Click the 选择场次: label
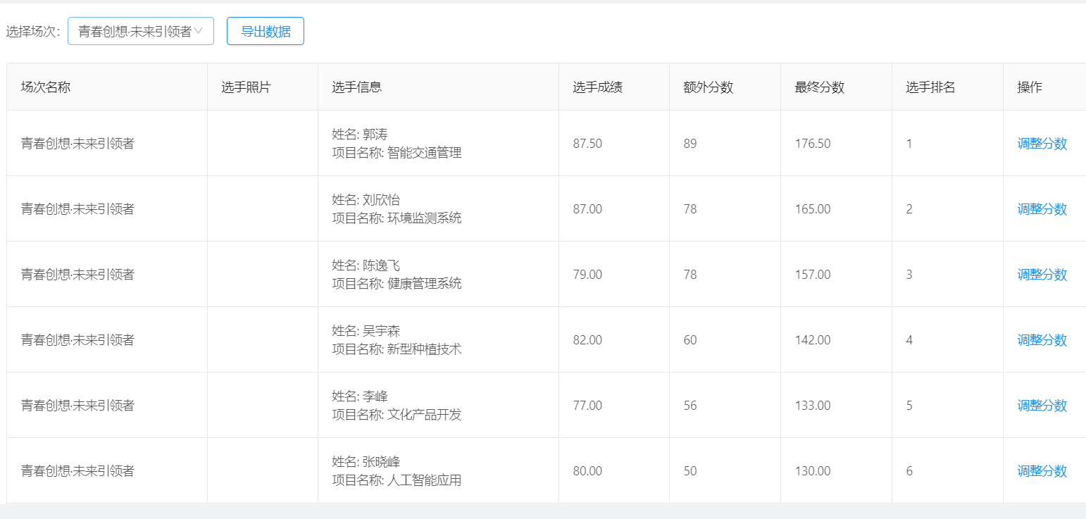1086x519 pixels. (x=33, y=32)
